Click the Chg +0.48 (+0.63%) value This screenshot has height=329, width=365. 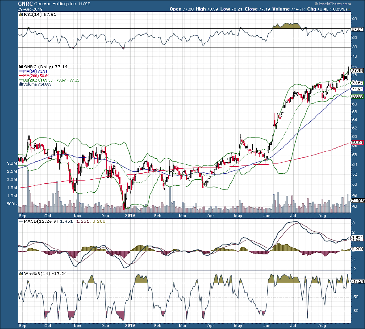[x=327, y=9]
